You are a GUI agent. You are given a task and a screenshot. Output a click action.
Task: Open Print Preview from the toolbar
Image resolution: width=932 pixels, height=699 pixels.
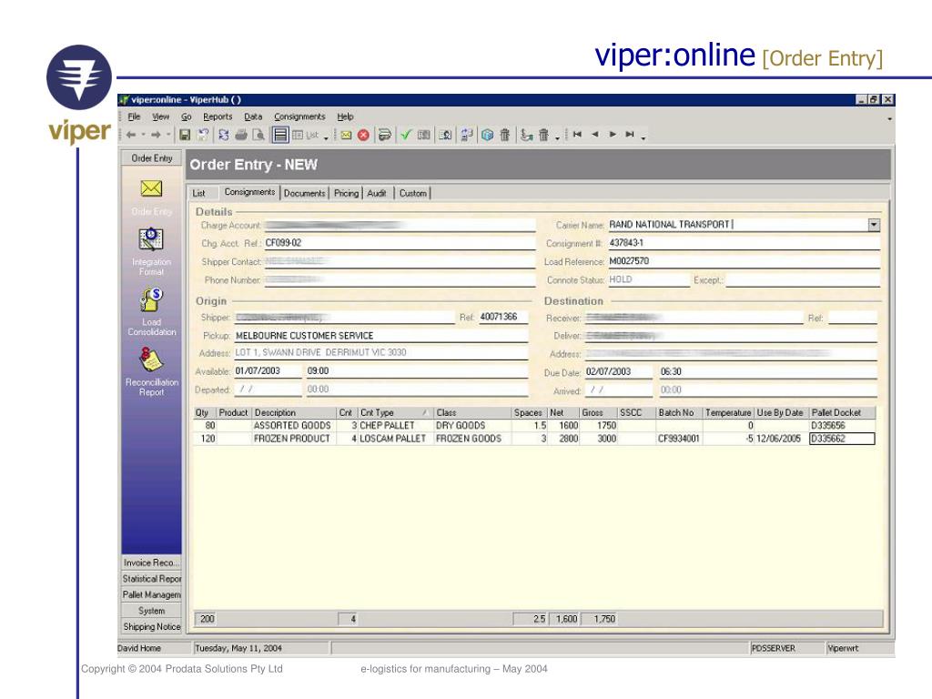click(258, 135)
